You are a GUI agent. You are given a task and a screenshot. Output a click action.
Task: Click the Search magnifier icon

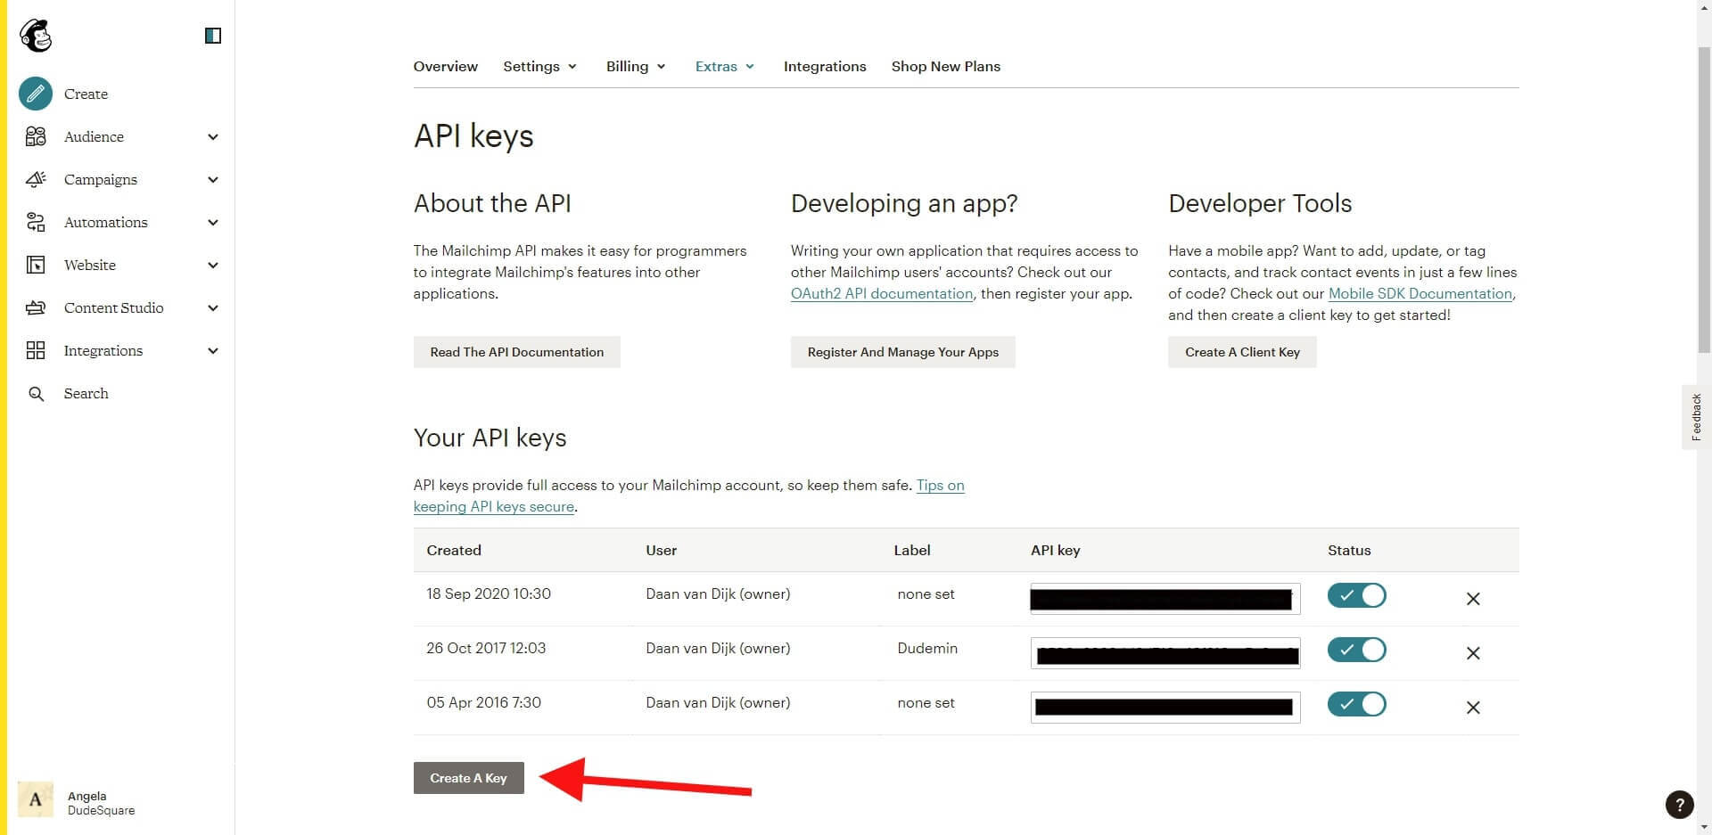coord(36,393)
